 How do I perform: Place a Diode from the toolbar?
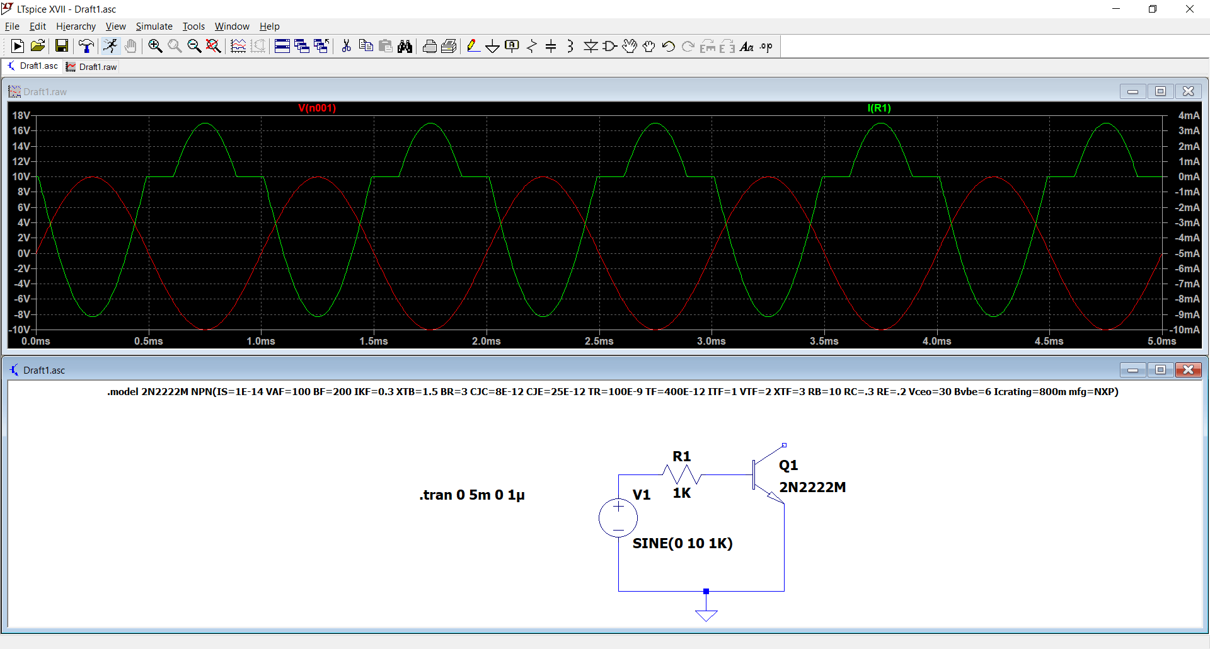pyautogui.click(x=591, y=46)
